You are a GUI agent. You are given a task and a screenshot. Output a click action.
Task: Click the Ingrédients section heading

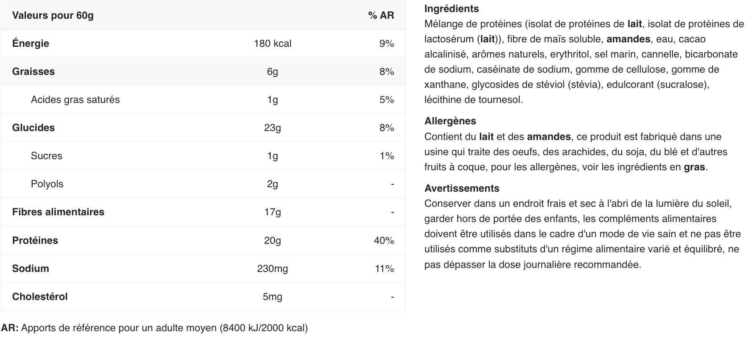(451, 9)
